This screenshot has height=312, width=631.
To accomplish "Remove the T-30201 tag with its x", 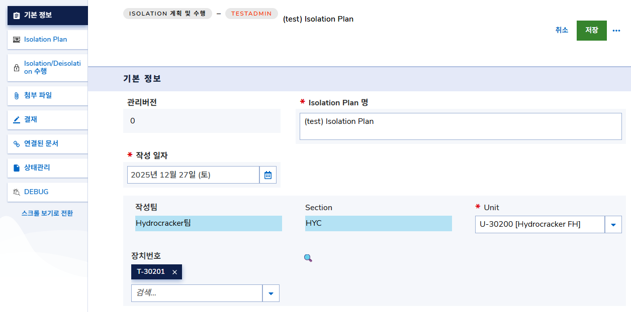I will [x=174, y=272].
